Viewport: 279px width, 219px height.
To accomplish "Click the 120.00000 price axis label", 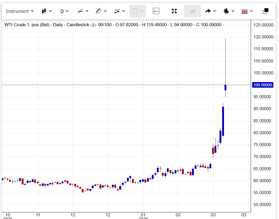I will 263,37.
